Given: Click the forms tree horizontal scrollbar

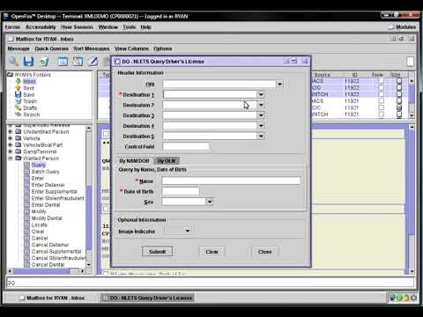Looking at the screenshot, I should click(46, 271).
